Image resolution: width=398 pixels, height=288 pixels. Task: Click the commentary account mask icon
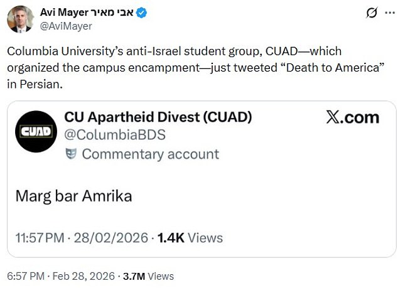[x=71, y=154]
